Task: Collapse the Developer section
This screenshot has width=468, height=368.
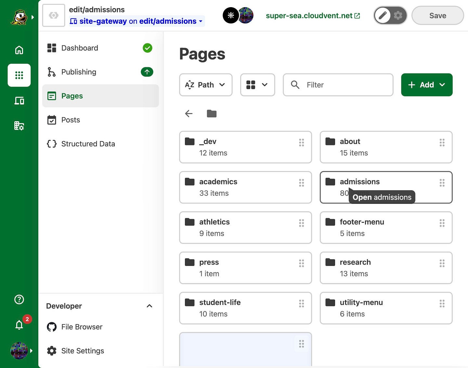Action: (149, 306)
